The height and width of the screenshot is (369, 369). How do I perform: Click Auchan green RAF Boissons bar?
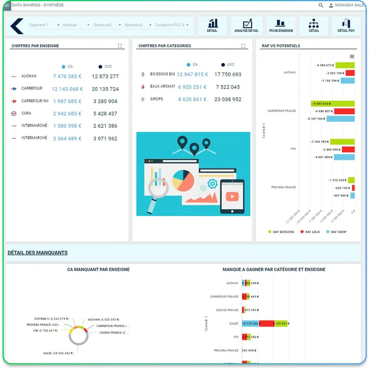tap(345, 65)
